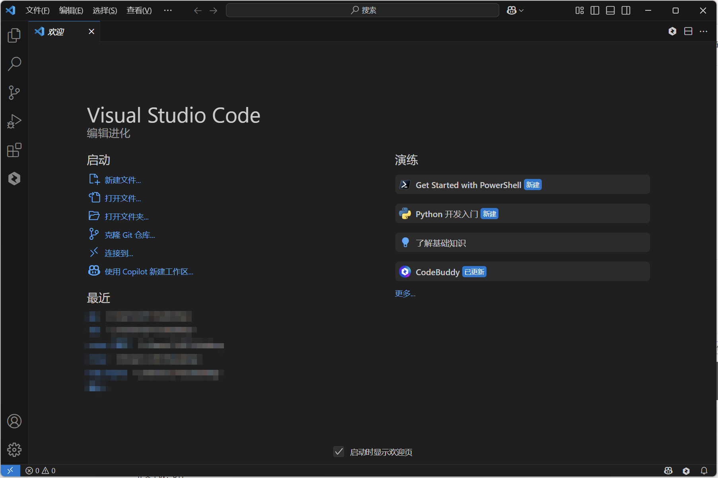718x478 pixels.
Task: Open the Extensions view
Action: click(14, 150)
